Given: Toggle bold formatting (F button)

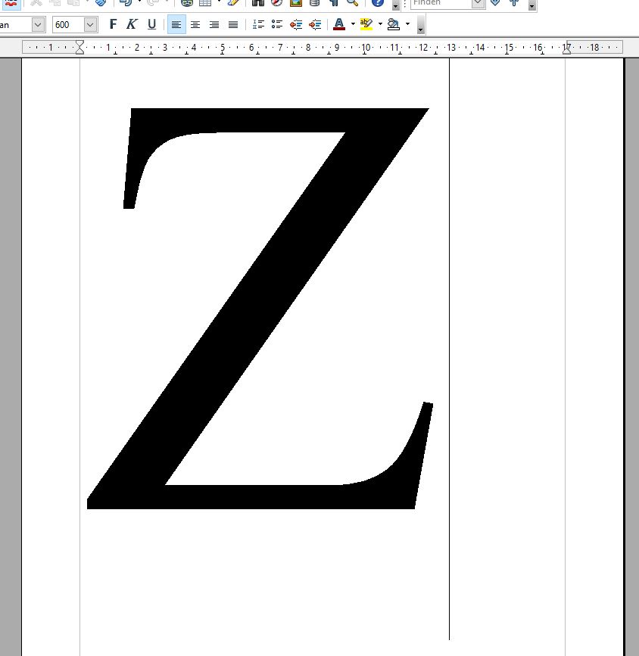Looking at the screenshot, I should coord(113,25).
